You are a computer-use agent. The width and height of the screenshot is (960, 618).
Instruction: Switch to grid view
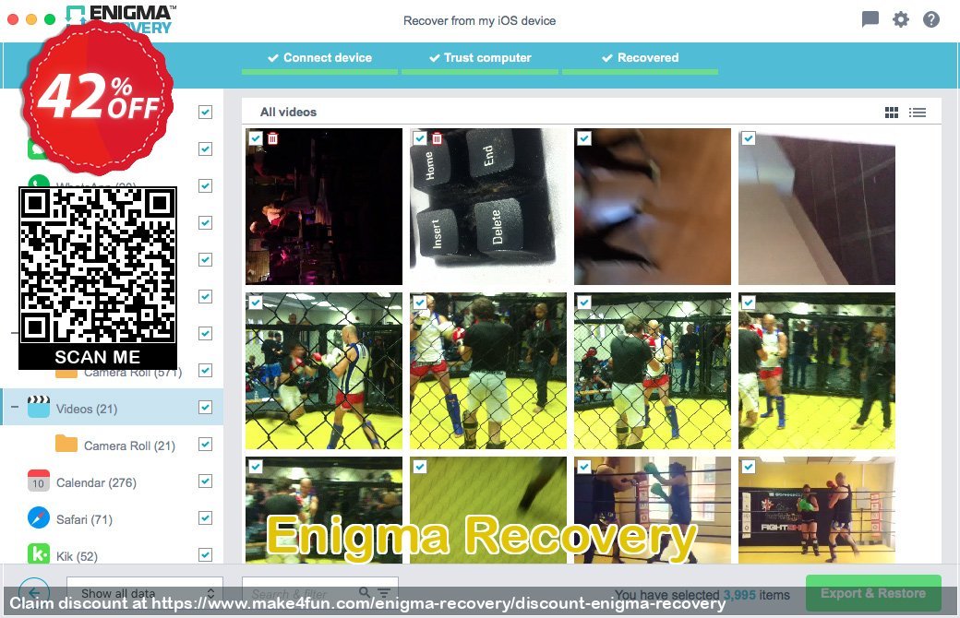coord(892,112)
